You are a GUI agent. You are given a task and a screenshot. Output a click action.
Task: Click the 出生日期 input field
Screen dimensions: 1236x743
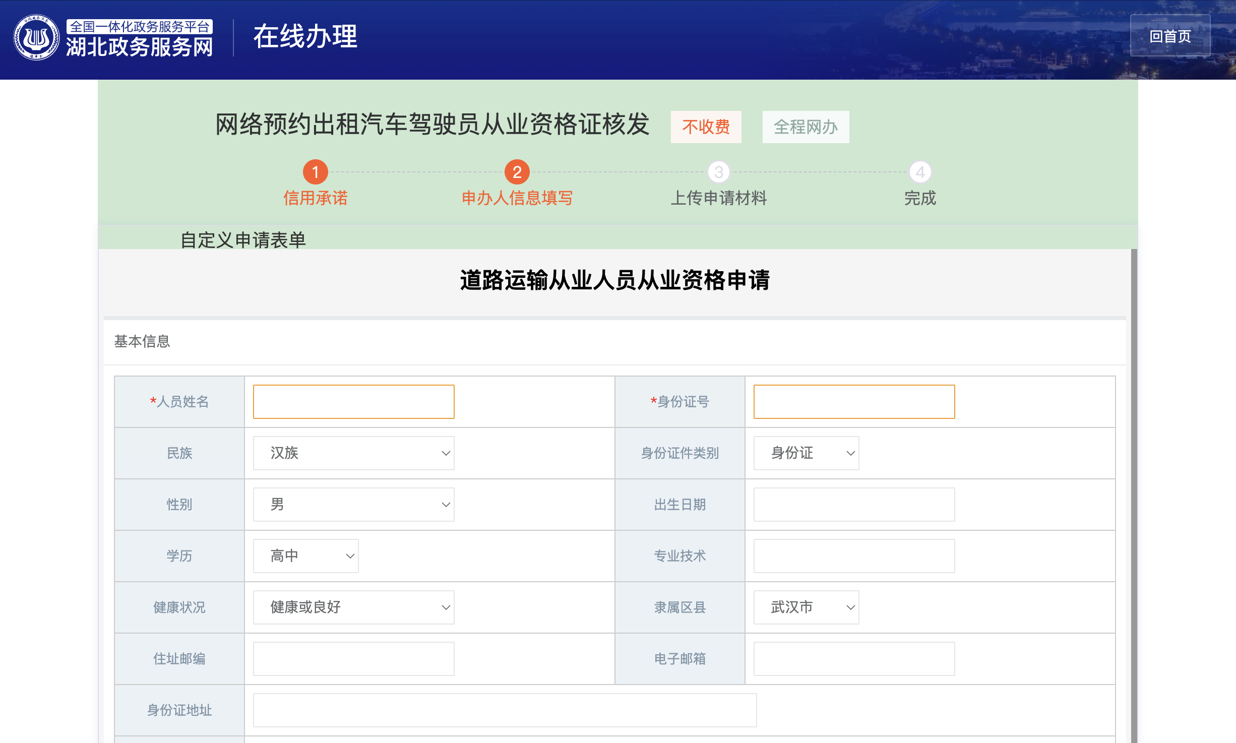(x=854, y=504)
